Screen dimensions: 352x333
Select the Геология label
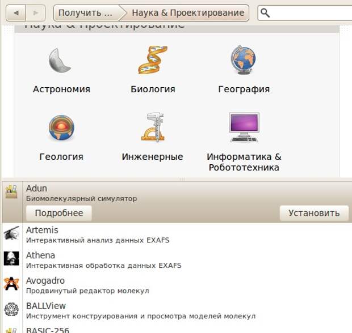61,157
